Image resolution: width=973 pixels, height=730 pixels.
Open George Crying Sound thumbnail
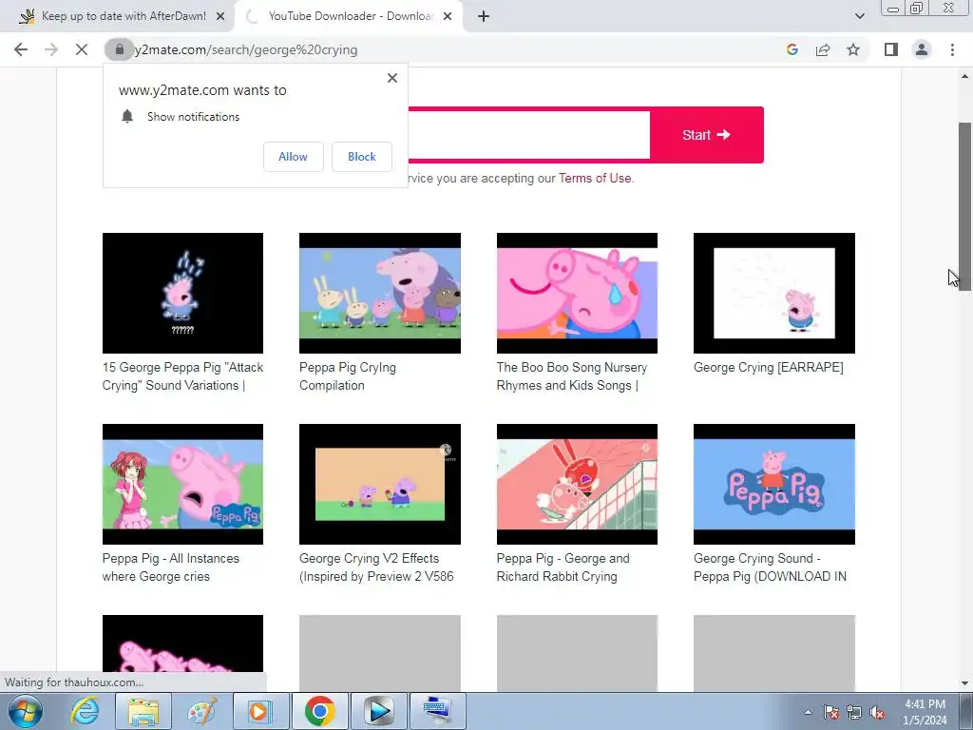tap(773, 484)
